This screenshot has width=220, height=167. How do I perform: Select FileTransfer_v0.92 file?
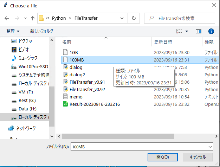(87, 90)
